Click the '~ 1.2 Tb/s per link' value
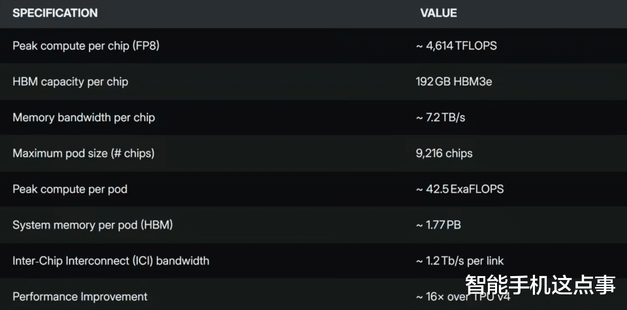Screen dimensions: 627x310 point(460,261)
